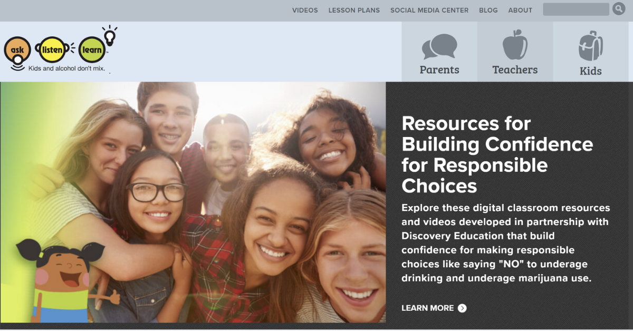
Task: Open the Social Media Center page
Action: pos(429,10)
